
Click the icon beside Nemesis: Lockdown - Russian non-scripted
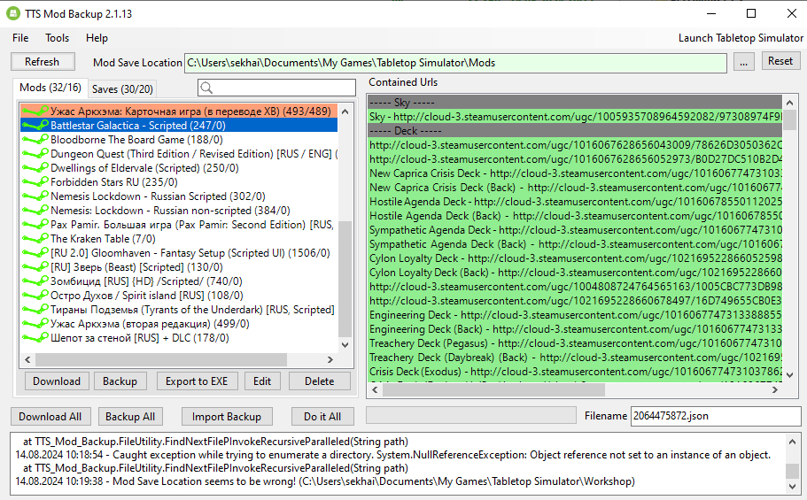click(x=35, y=211)
